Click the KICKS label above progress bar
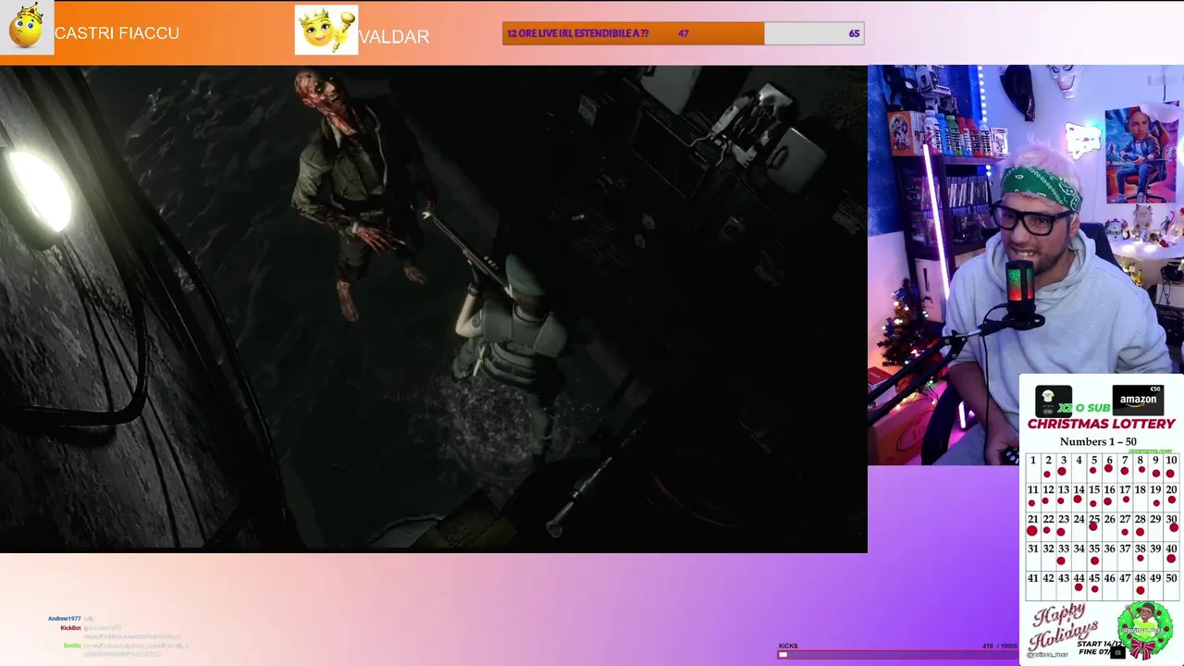The height and width of the screenshot is (666, 1184). coord(788,646)
